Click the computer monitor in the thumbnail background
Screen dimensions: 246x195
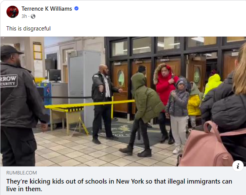[55, 75]
